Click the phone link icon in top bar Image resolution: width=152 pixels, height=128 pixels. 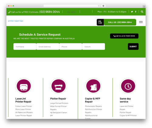9,12
